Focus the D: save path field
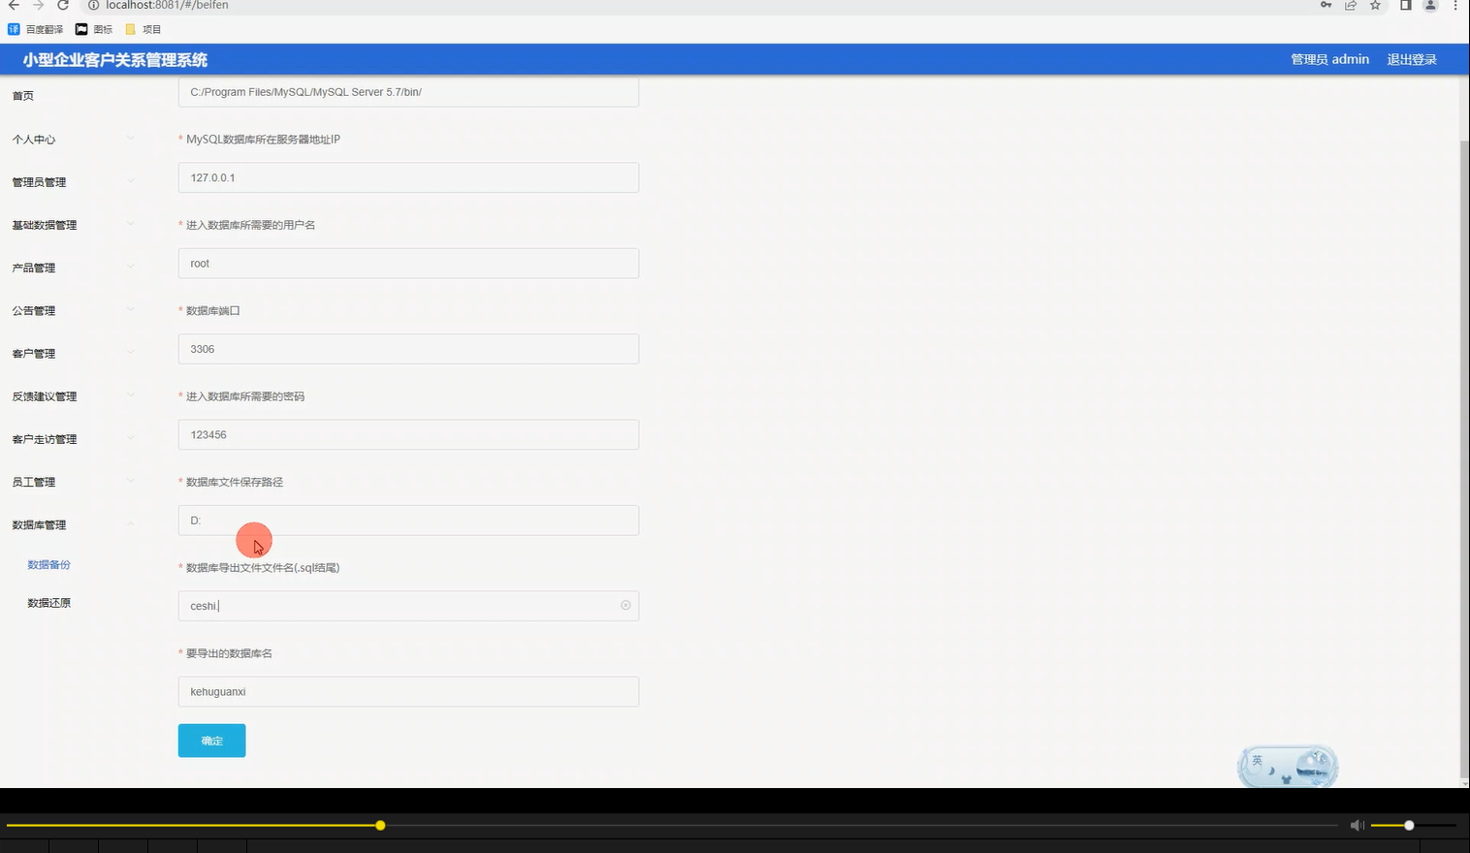 point(408,521)
